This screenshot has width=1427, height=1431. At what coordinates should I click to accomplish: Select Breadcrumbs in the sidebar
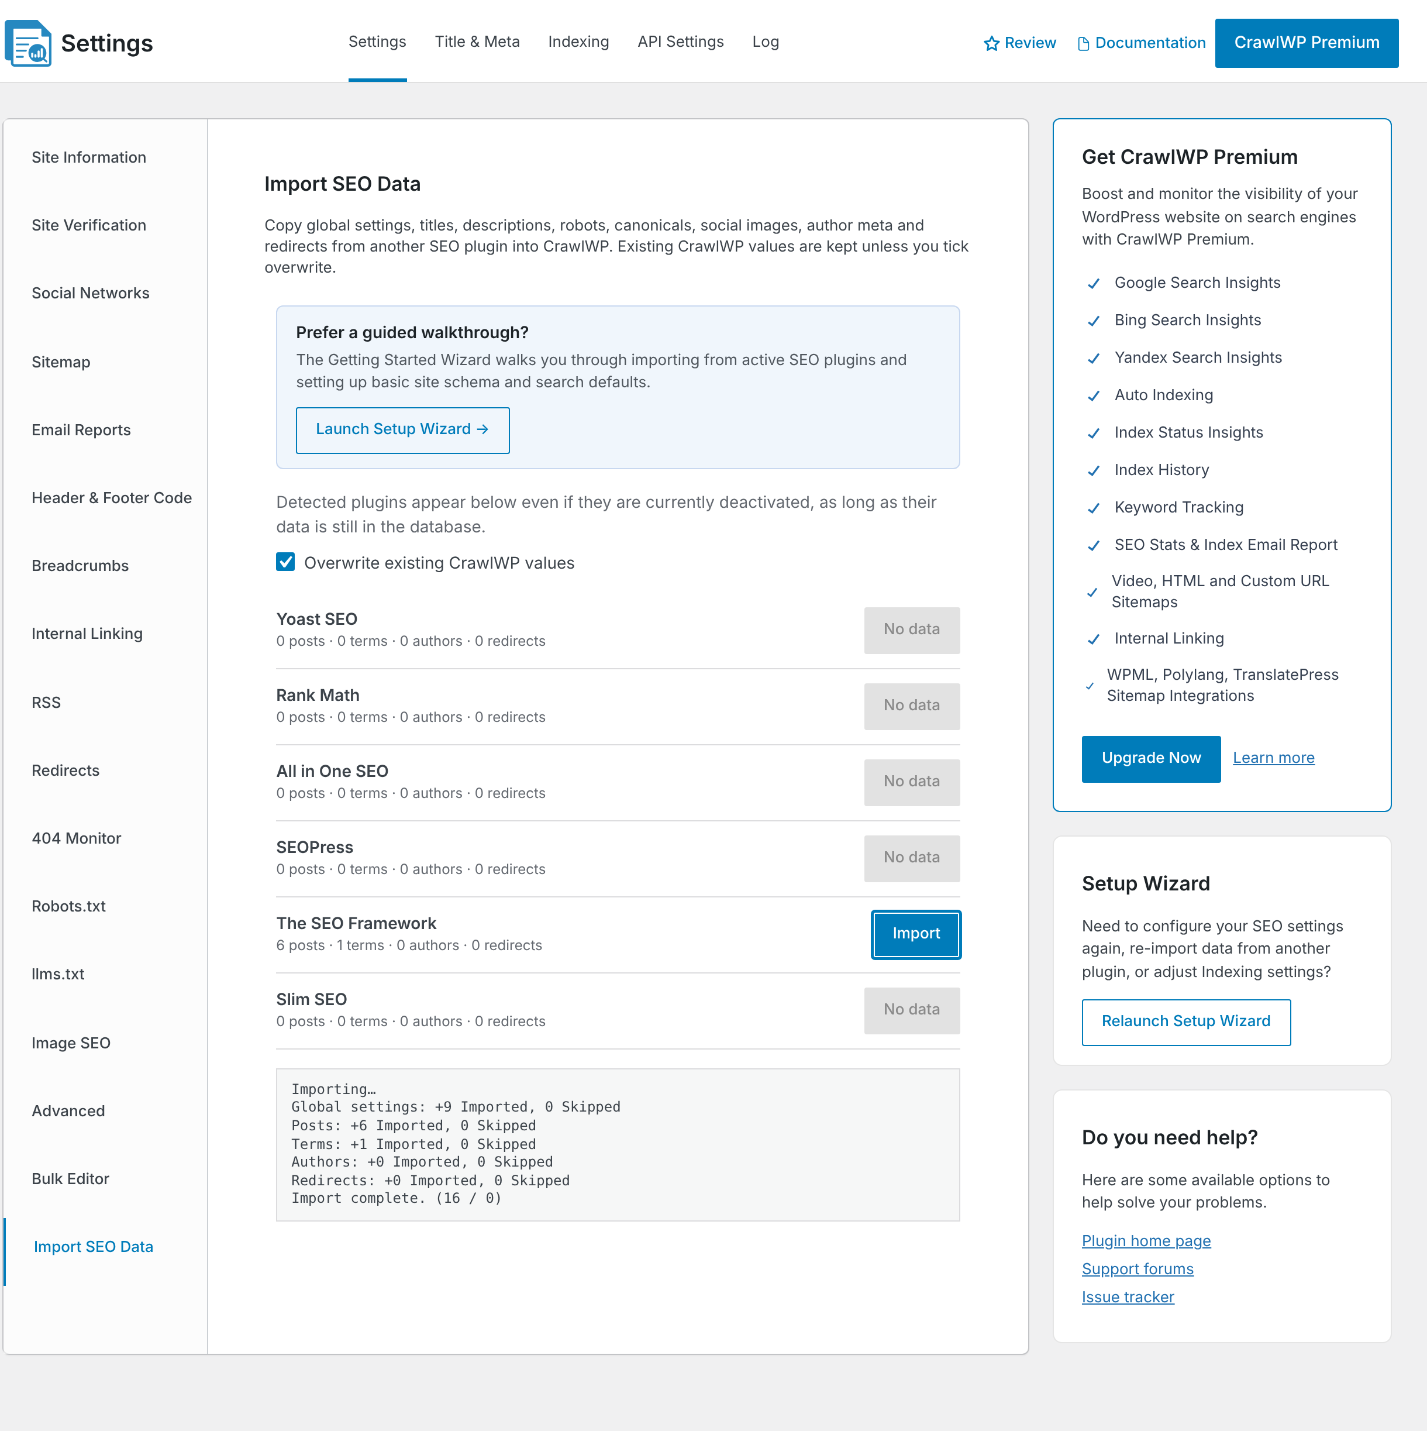pyautogui.click(x=80, y=566)
